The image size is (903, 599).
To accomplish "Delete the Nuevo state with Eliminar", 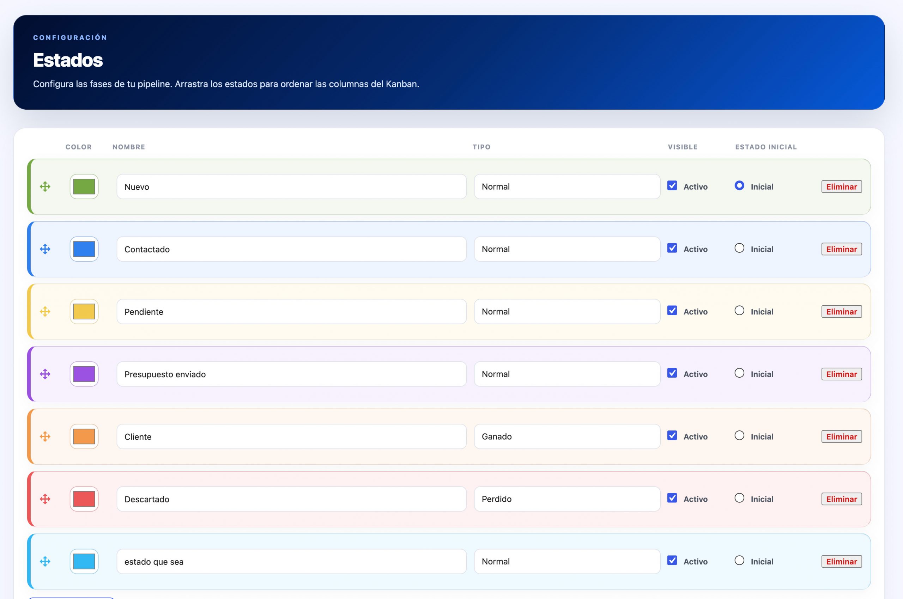I will [x=842, y=187].
